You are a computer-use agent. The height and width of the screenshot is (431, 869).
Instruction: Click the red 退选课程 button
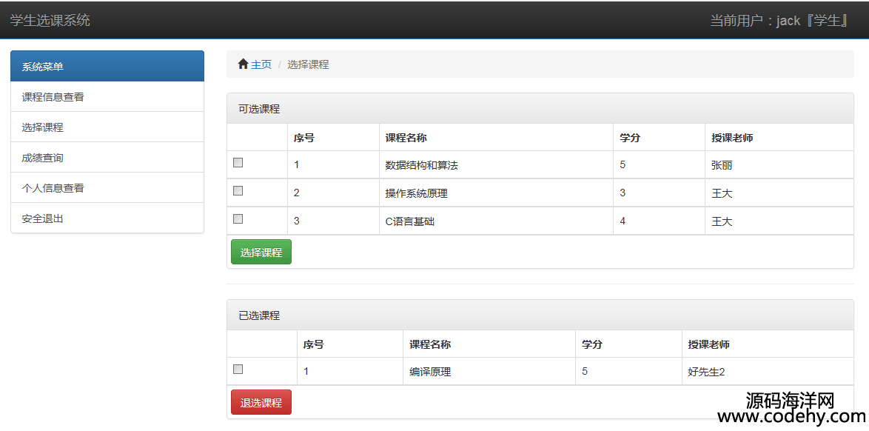pyautogui.click(x=261, y=402)
